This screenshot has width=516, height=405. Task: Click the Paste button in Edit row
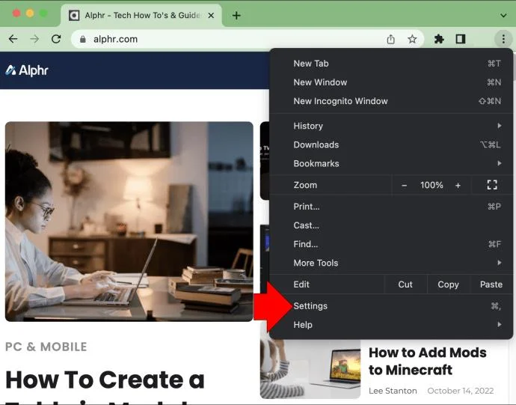coord(491,284)
